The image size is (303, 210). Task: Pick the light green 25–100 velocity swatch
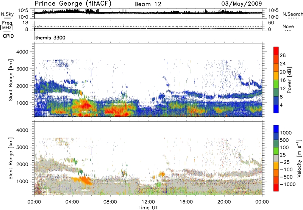tap(276, 151)
